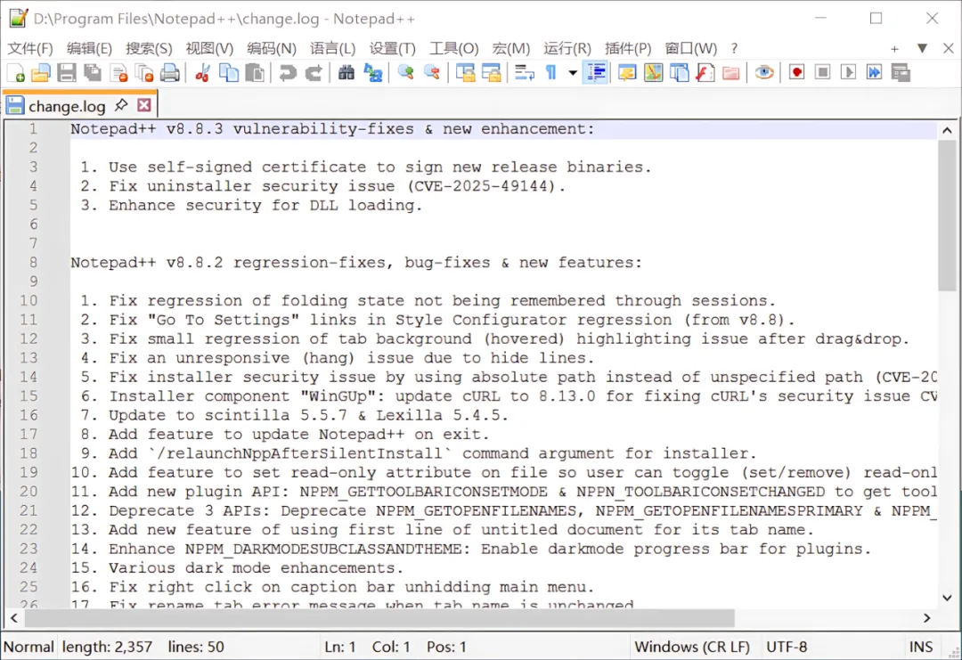This screenshot has width=962, height=660.
Task: Toggle file monitoring with the eye icon
Action: pyautogui.click(x=764, y=73)
